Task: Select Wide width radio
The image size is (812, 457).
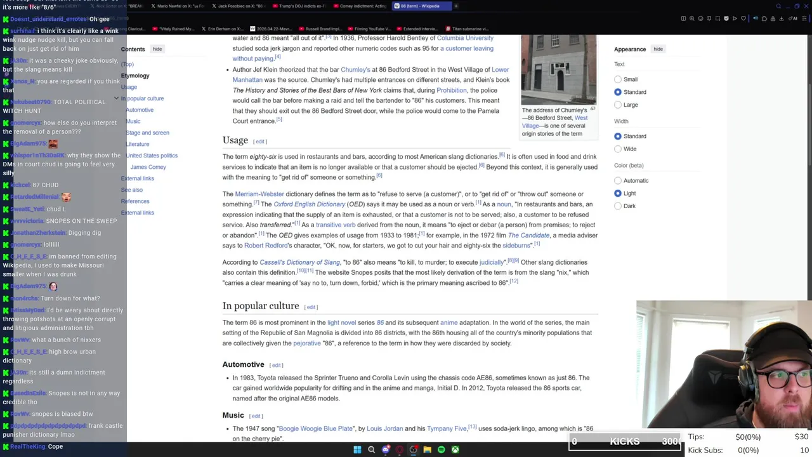Action: [x=618, y=149]
